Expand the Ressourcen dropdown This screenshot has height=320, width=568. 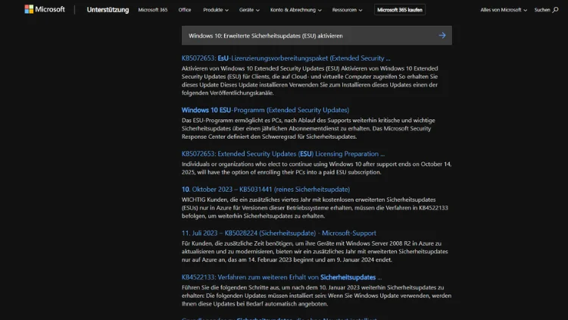click(x=347, y=10)
